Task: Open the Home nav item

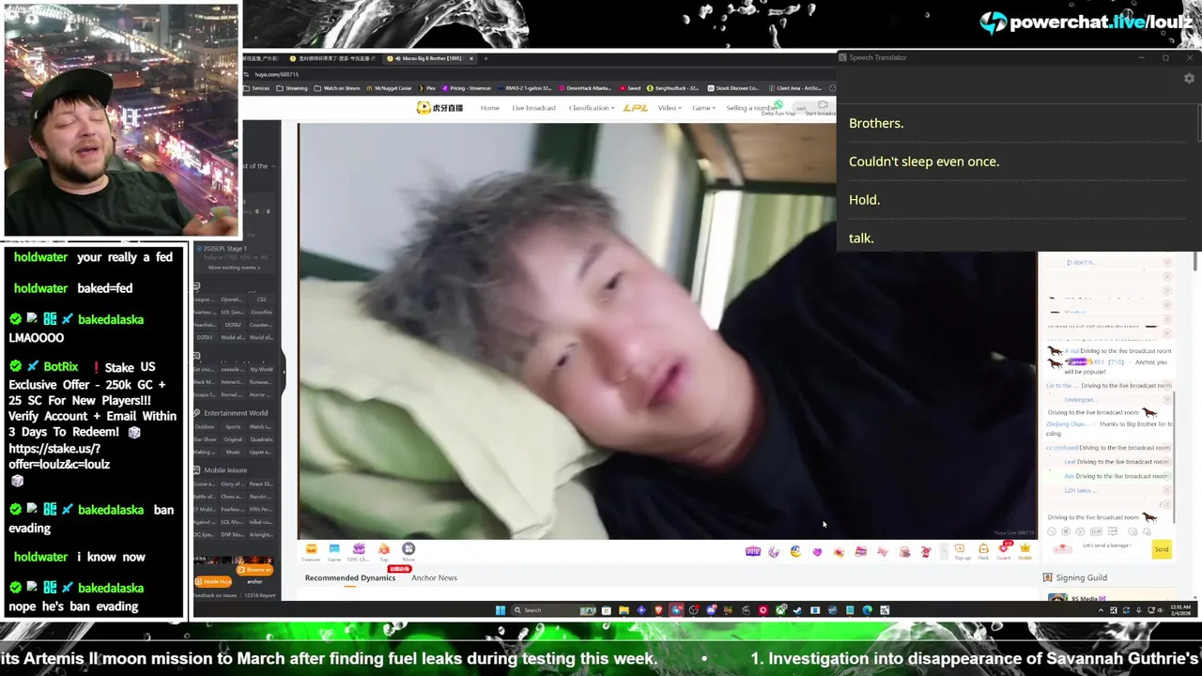Action: [490, 108]
